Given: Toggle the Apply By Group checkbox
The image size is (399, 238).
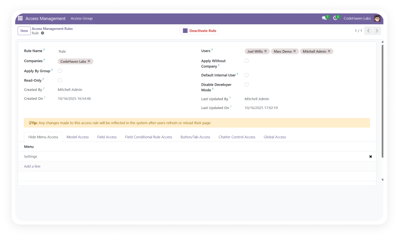Looking at the screenshot, I should [59, 71].
